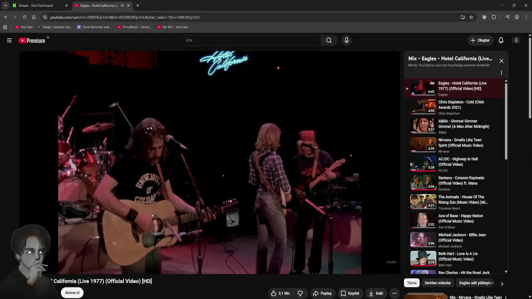Select the Tümü filter chip
Viewport: 532px width, 299px height.
point(411,283)
